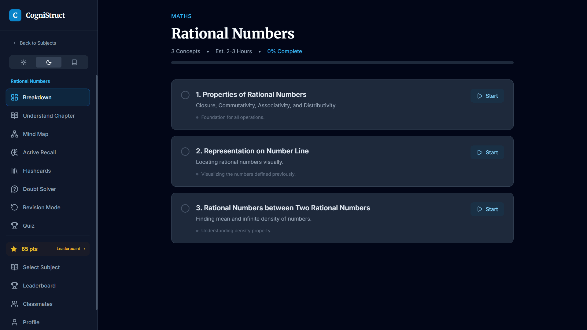Toggle the reading theme mode
The image size is (587, 330).
(74, 62)
